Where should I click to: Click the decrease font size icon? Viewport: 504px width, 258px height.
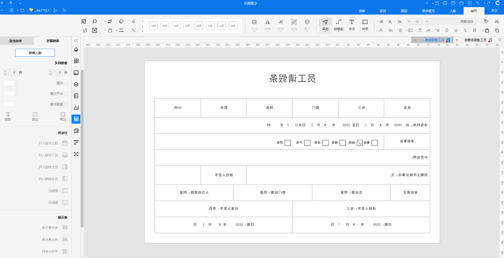pyautogui.click(x=390, y=22)
